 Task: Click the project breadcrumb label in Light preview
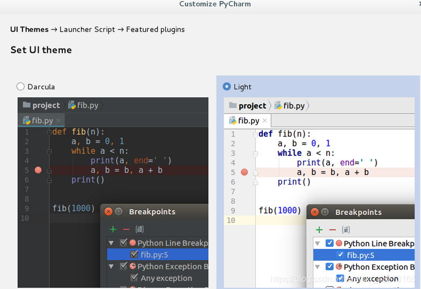tap(253, 106)
